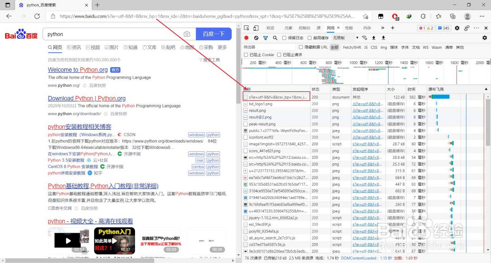Open the collections icon in toolbar
The width and height of the screenshot is (491, 263).
(x=453, y=16)
